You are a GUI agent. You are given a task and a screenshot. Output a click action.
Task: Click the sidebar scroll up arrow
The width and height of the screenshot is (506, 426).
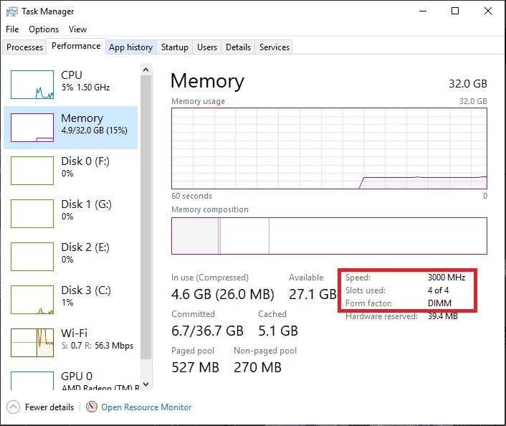146,70
